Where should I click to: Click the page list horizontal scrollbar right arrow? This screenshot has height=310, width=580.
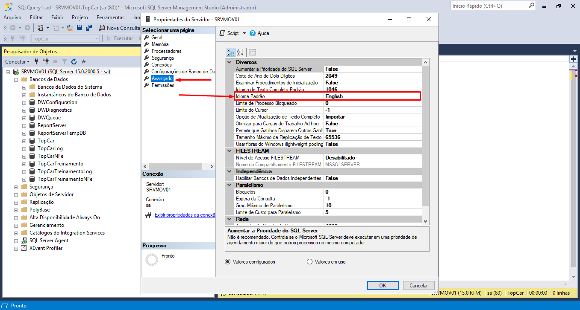pos(212,166)
